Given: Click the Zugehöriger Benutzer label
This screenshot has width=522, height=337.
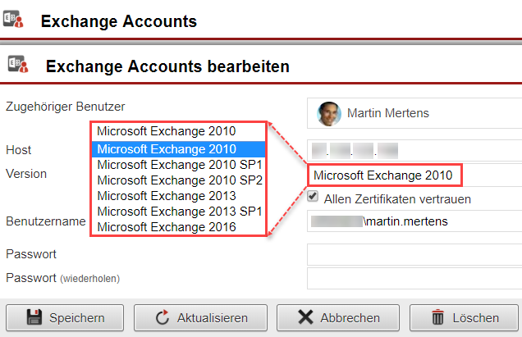Looking at the screenshot, I should pos(66,107).
